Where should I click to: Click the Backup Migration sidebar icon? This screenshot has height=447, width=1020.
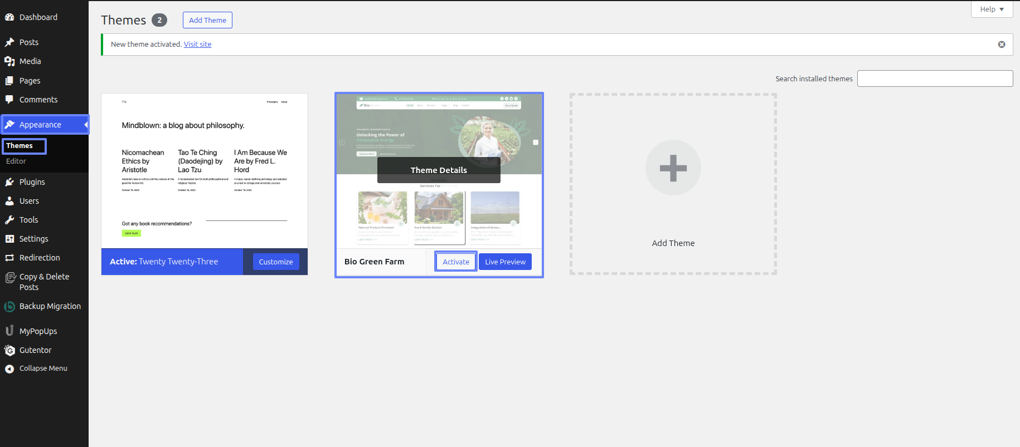[9, 306]
